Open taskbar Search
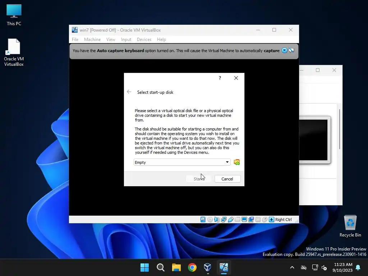Image resolution: width=368 pixels, height=276 pixels. [161, 267]
